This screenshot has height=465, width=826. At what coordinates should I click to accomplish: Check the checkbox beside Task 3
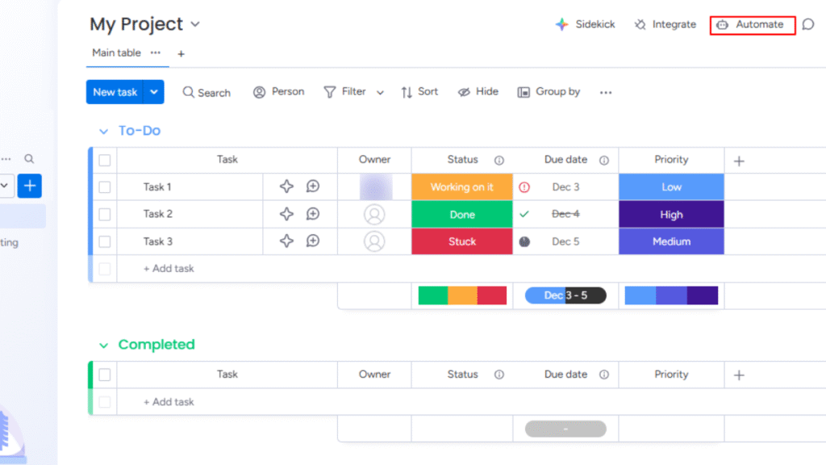pyautogui.click(x=104, y=241)
